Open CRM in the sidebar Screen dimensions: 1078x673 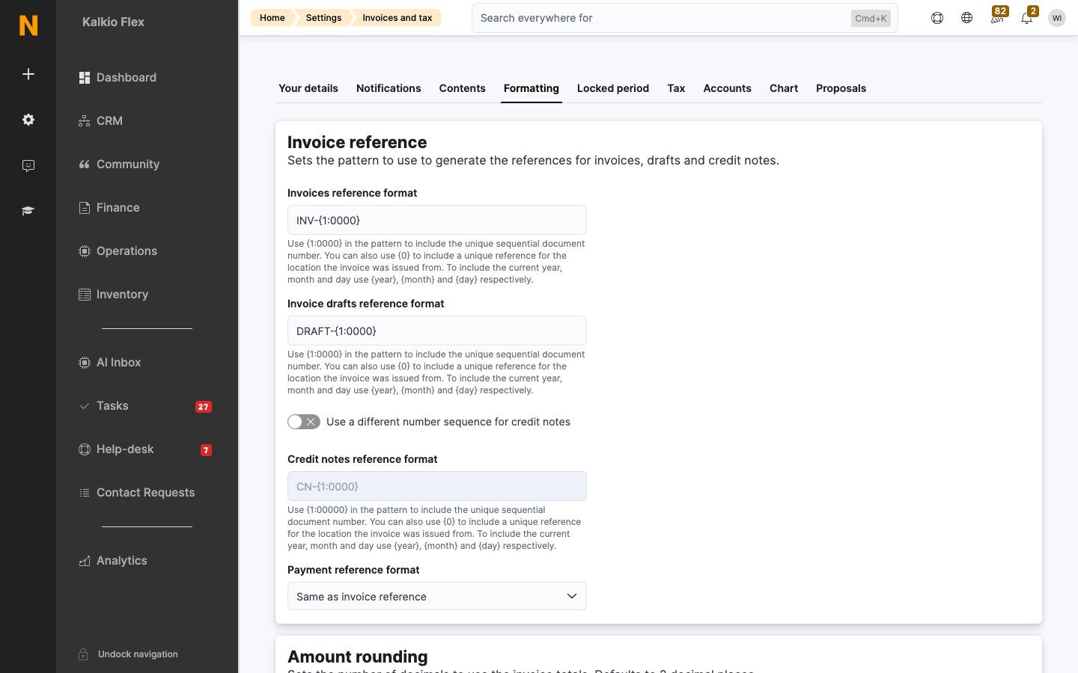click(x=101, y=121)
